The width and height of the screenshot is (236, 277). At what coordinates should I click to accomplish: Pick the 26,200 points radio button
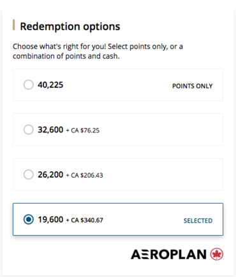coord(29,174)
